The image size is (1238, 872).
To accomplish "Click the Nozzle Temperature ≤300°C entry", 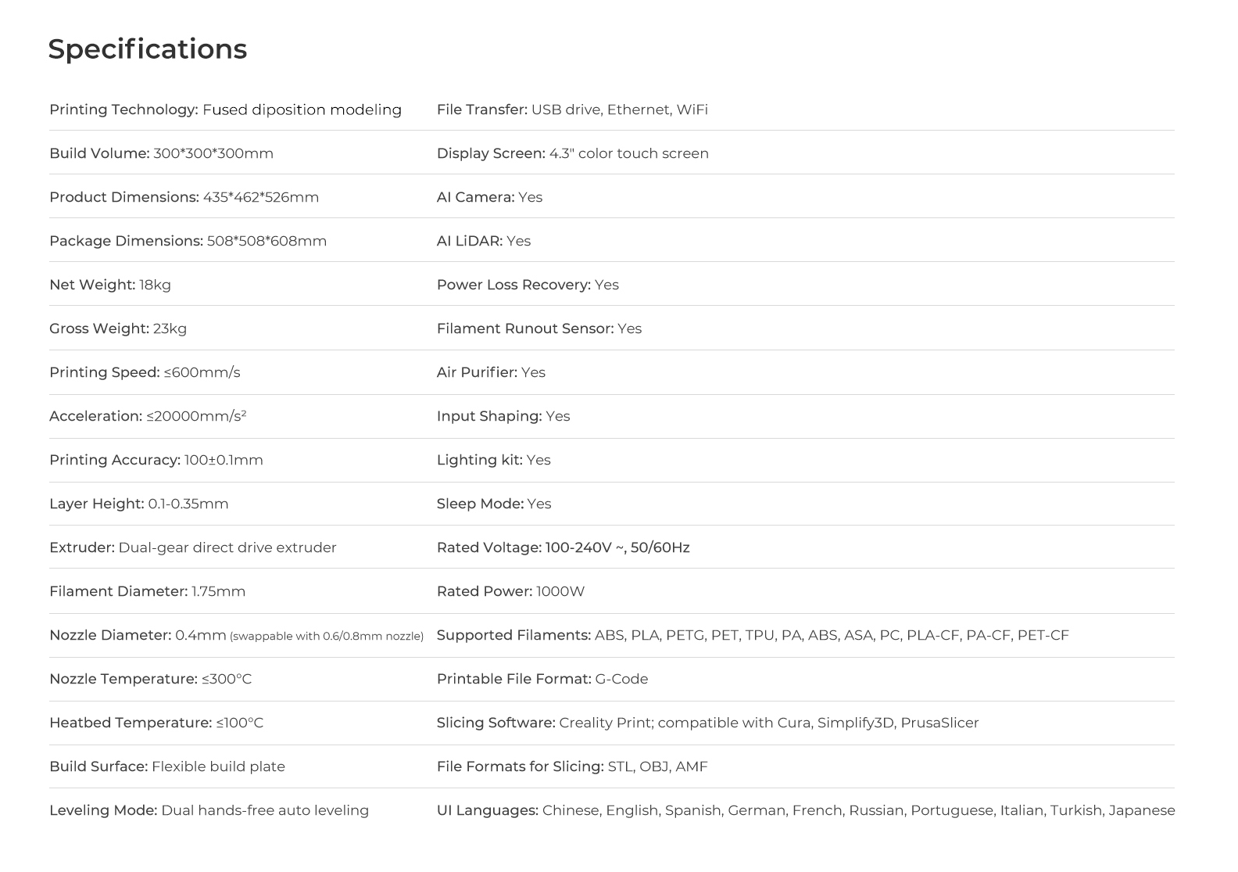I will point(150,679).
